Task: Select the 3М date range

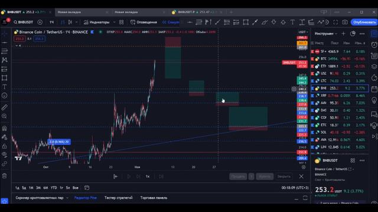Action: [x=38, y=188]
